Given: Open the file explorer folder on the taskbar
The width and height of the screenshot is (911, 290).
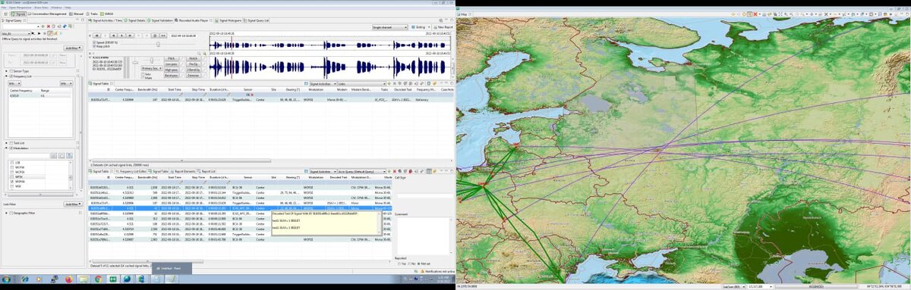Looking at the screenshot, I should pos(84,279).
